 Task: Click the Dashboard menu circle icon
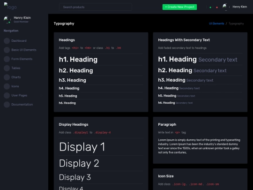7,41
